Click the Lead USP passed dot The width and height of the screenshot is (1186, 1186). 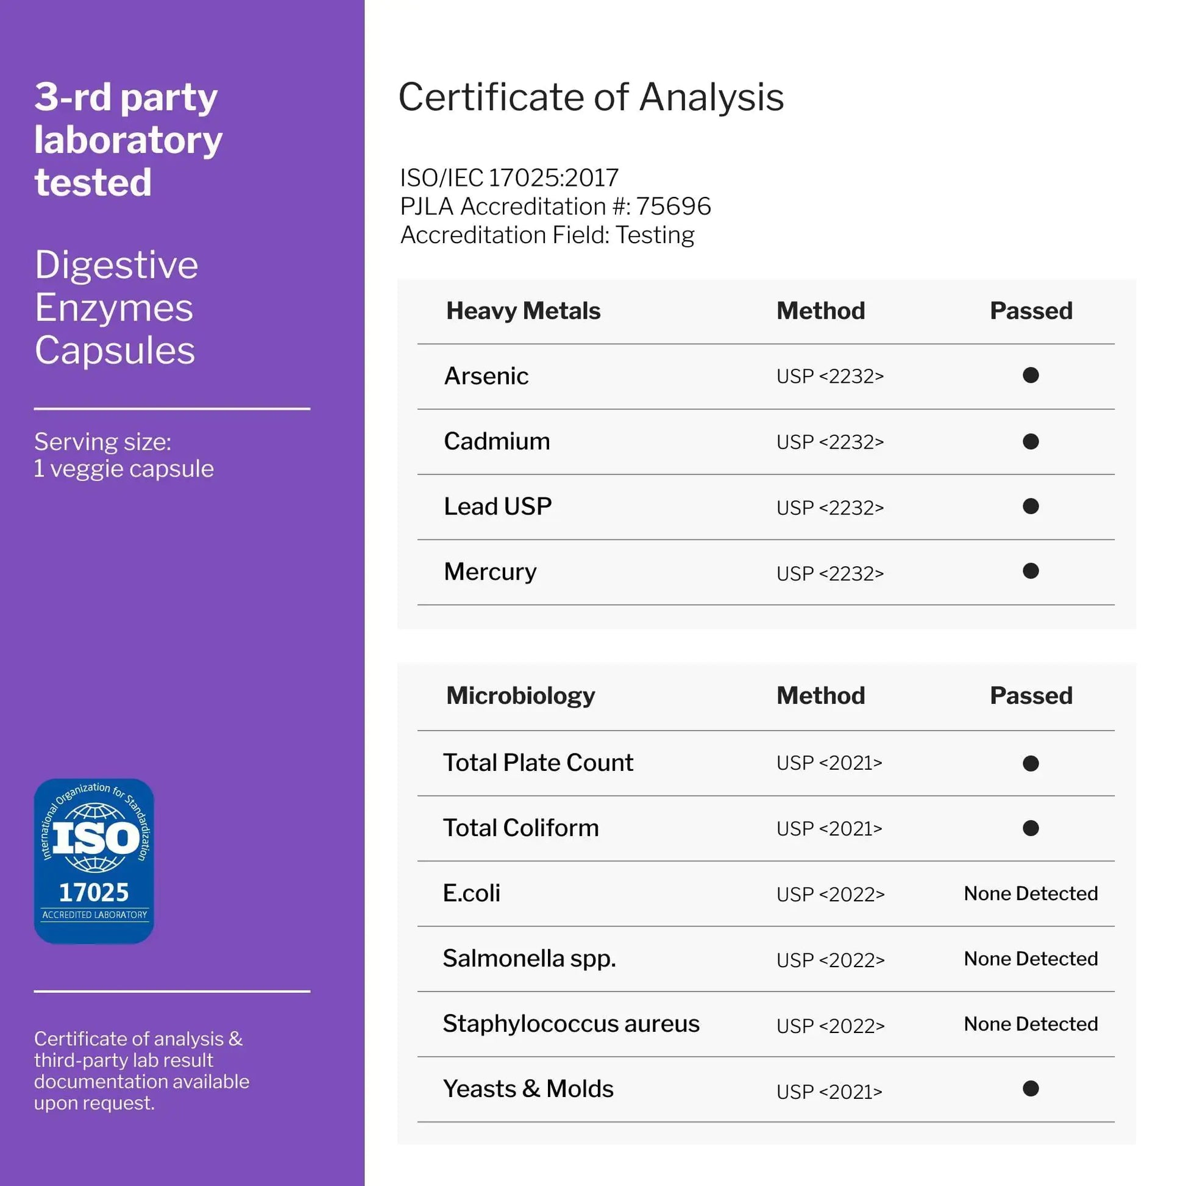point(1031,506)
